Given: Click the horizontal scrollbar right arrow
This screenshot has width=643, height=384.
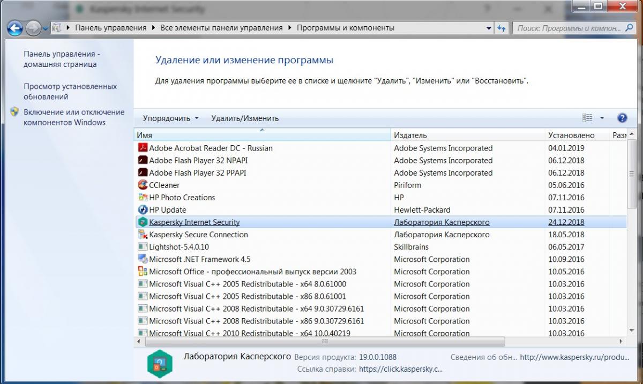Looking at the screenshot, I should click(x=621, y=341).
